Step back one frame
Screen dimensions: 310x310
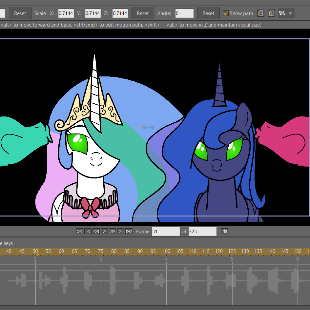(96, 231)
